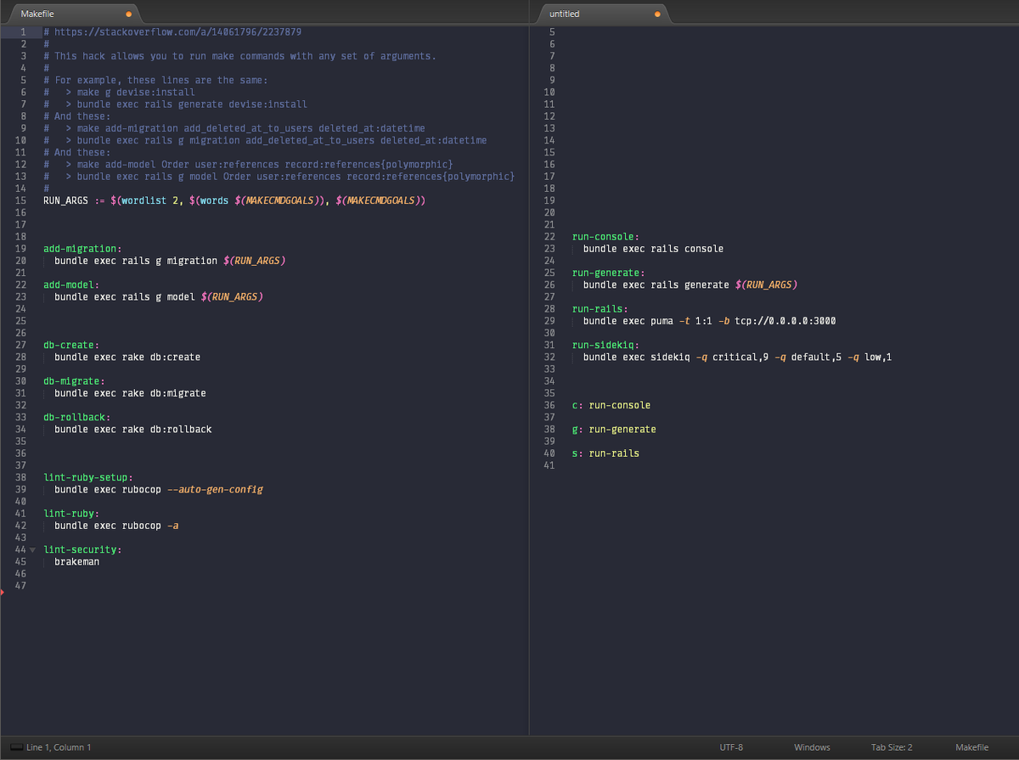Click line number 47 in the Makefile gutter
The image size is (1019, 760).
pyautogui.click(x=21, y=586)
